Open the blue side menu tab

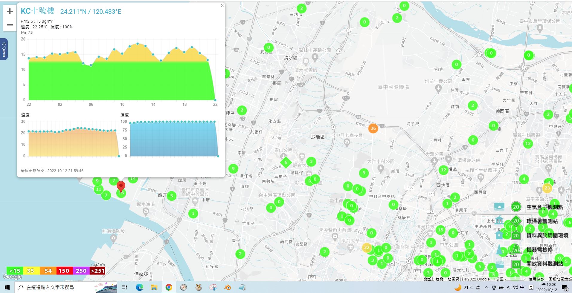(x=4, y=49)
